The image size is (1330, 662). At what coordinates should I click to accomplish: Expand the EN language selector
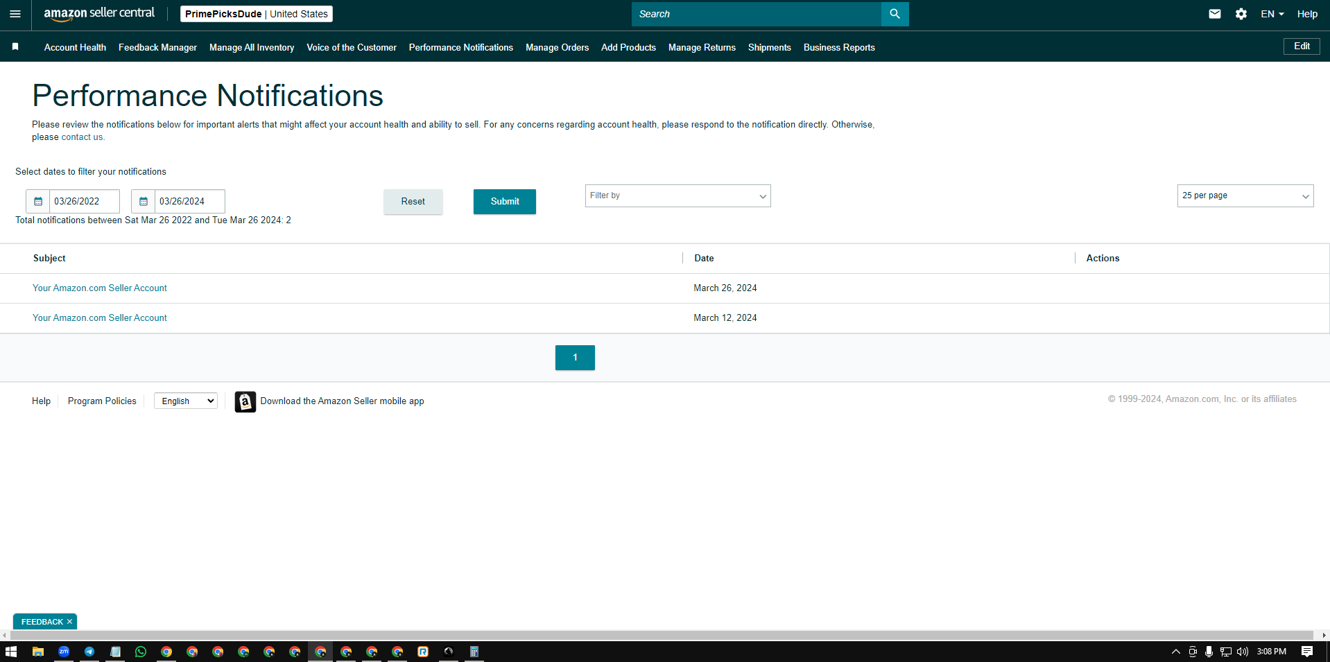pyautogui.click(x=1272, y=14)
